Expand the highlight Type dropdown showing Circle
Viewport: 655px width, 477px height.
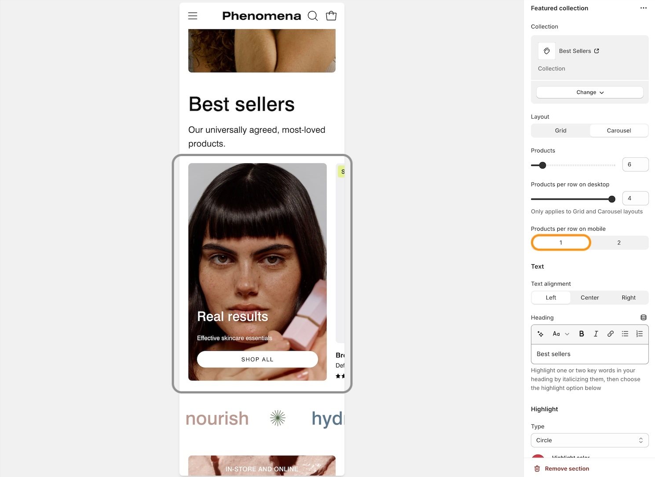(x=590, y=440)
